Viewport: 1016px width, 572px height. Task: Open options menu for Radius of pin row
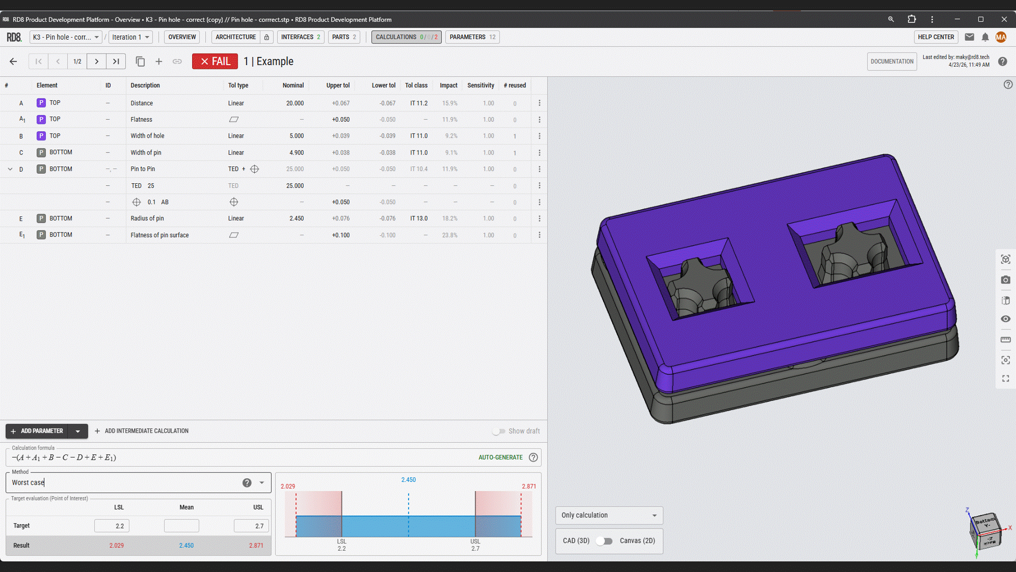click(x=539, y=219)
